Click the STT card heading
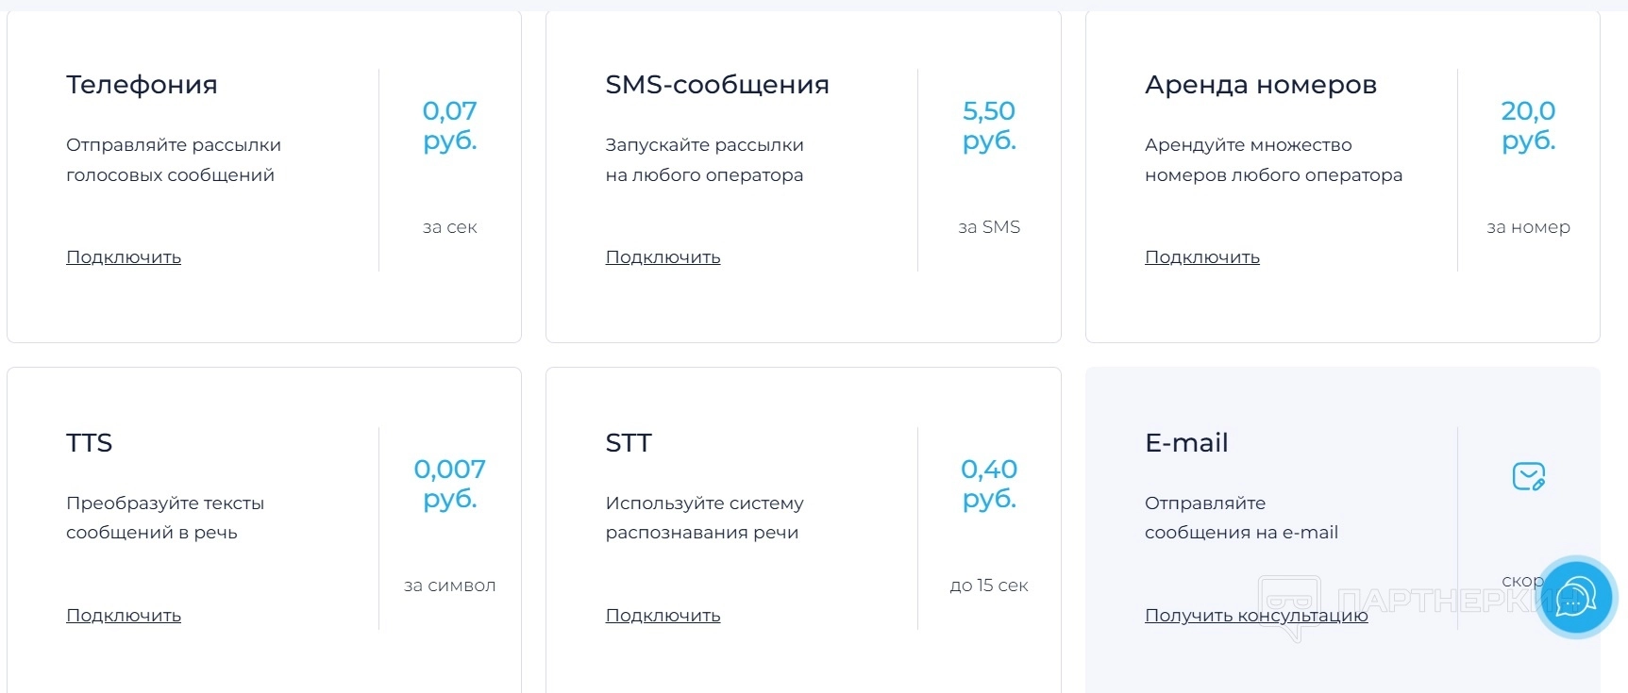This screenshot has width=1628, height=693. pos(629,443)
